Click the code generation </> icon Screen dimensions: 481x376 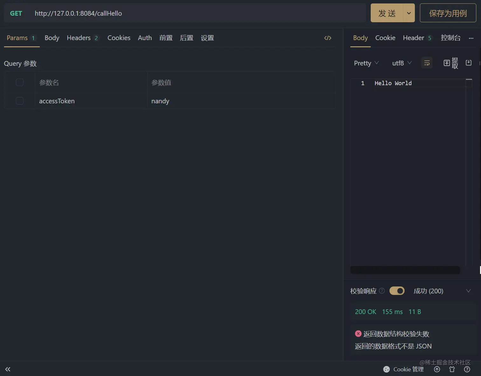(x=328, y=38)
